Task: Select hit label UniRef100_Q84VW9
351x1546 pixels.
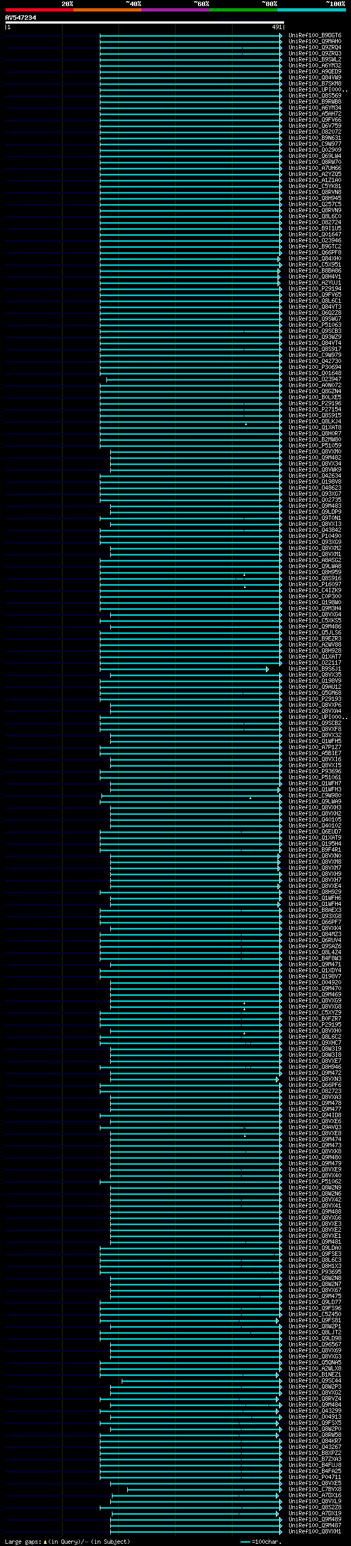Action: 315,77
